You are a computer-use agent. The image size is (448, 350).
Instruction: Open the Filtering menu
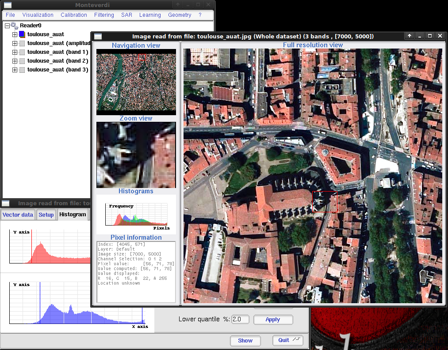(x=104, y=15)
